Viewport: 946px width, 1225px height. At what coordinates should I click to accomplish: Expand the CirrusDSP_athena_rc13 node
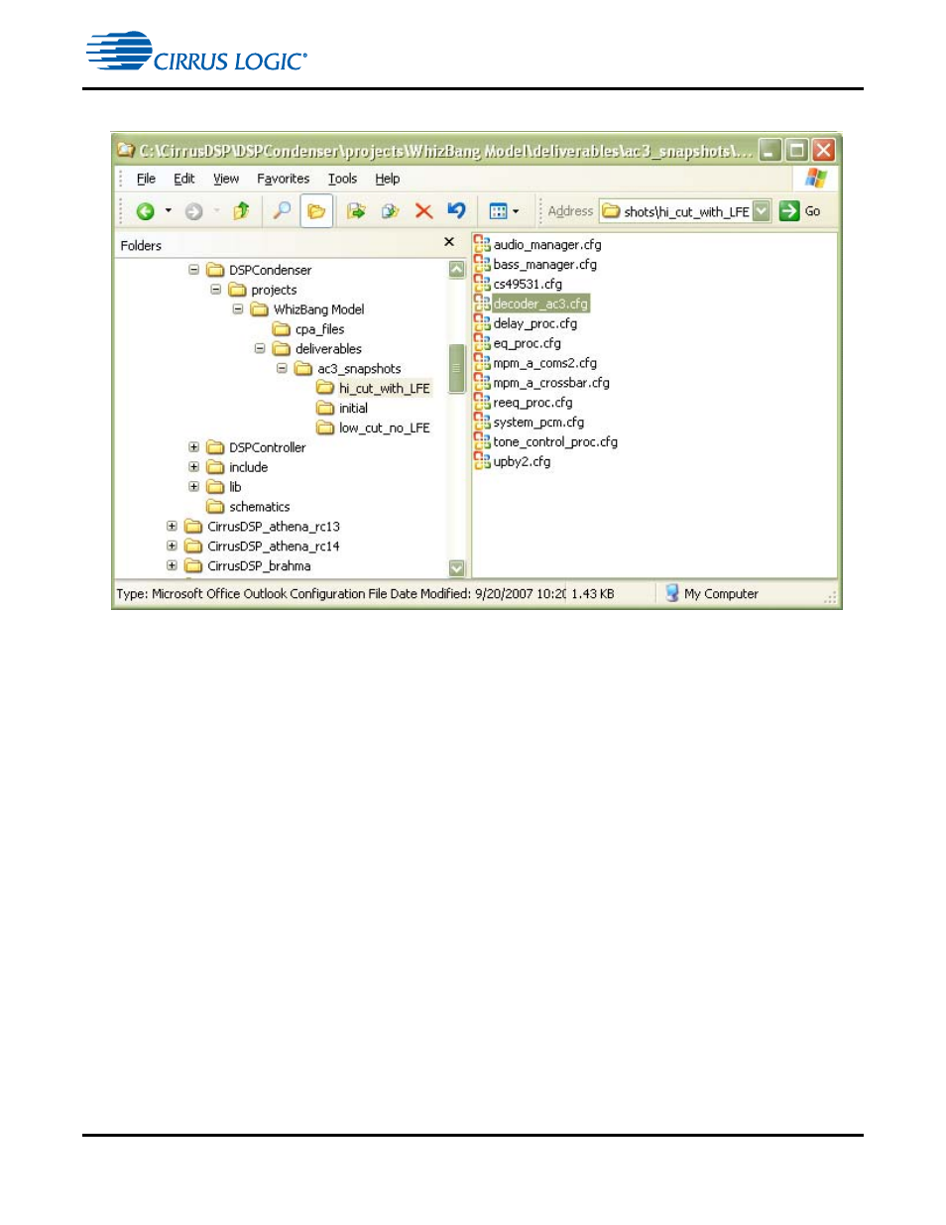point(173,527)
